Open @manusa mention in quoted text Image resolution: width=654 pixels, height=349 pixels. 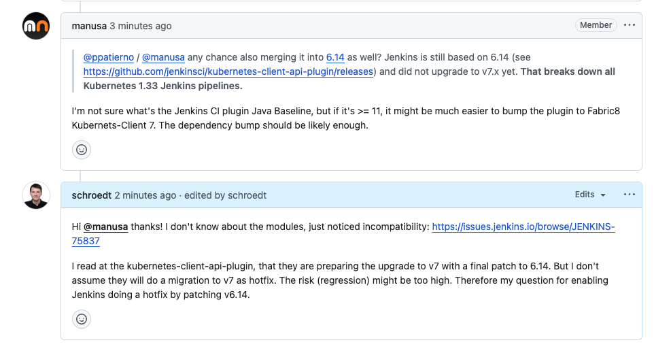pos(163,57)
